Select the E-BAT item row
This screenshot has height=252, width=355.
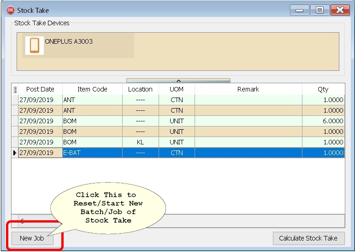tap(92, 153)
